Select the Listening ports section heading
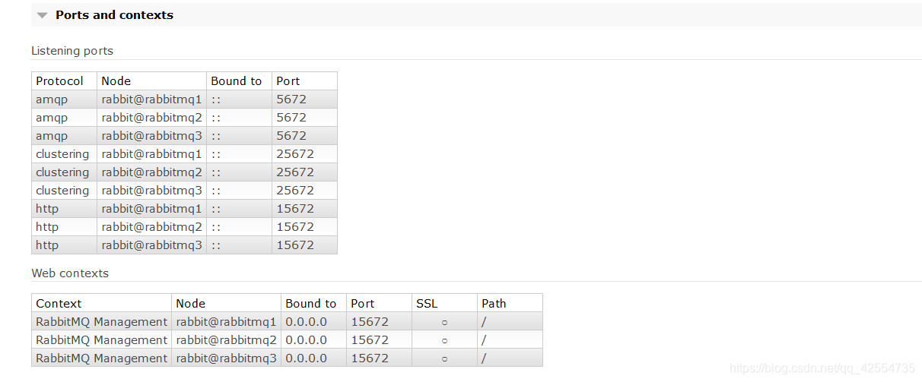Image resolution: width=922 pixels, height=382 pixels. (72, 51)
